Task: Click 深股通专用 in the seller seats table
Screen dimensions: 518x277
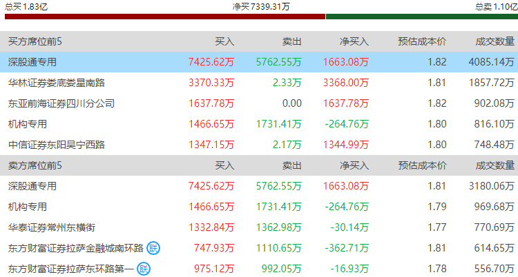Action: click(32, 186)
